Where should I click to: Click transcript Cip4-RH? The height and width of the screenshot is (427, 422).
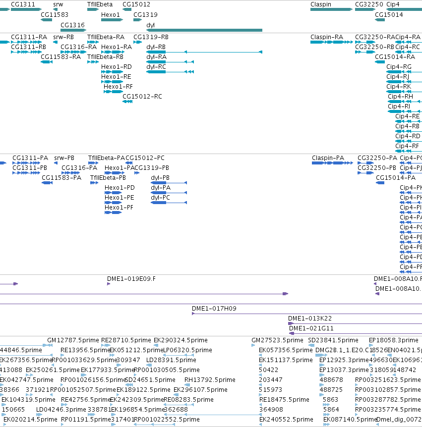click(x=405, y=102)
